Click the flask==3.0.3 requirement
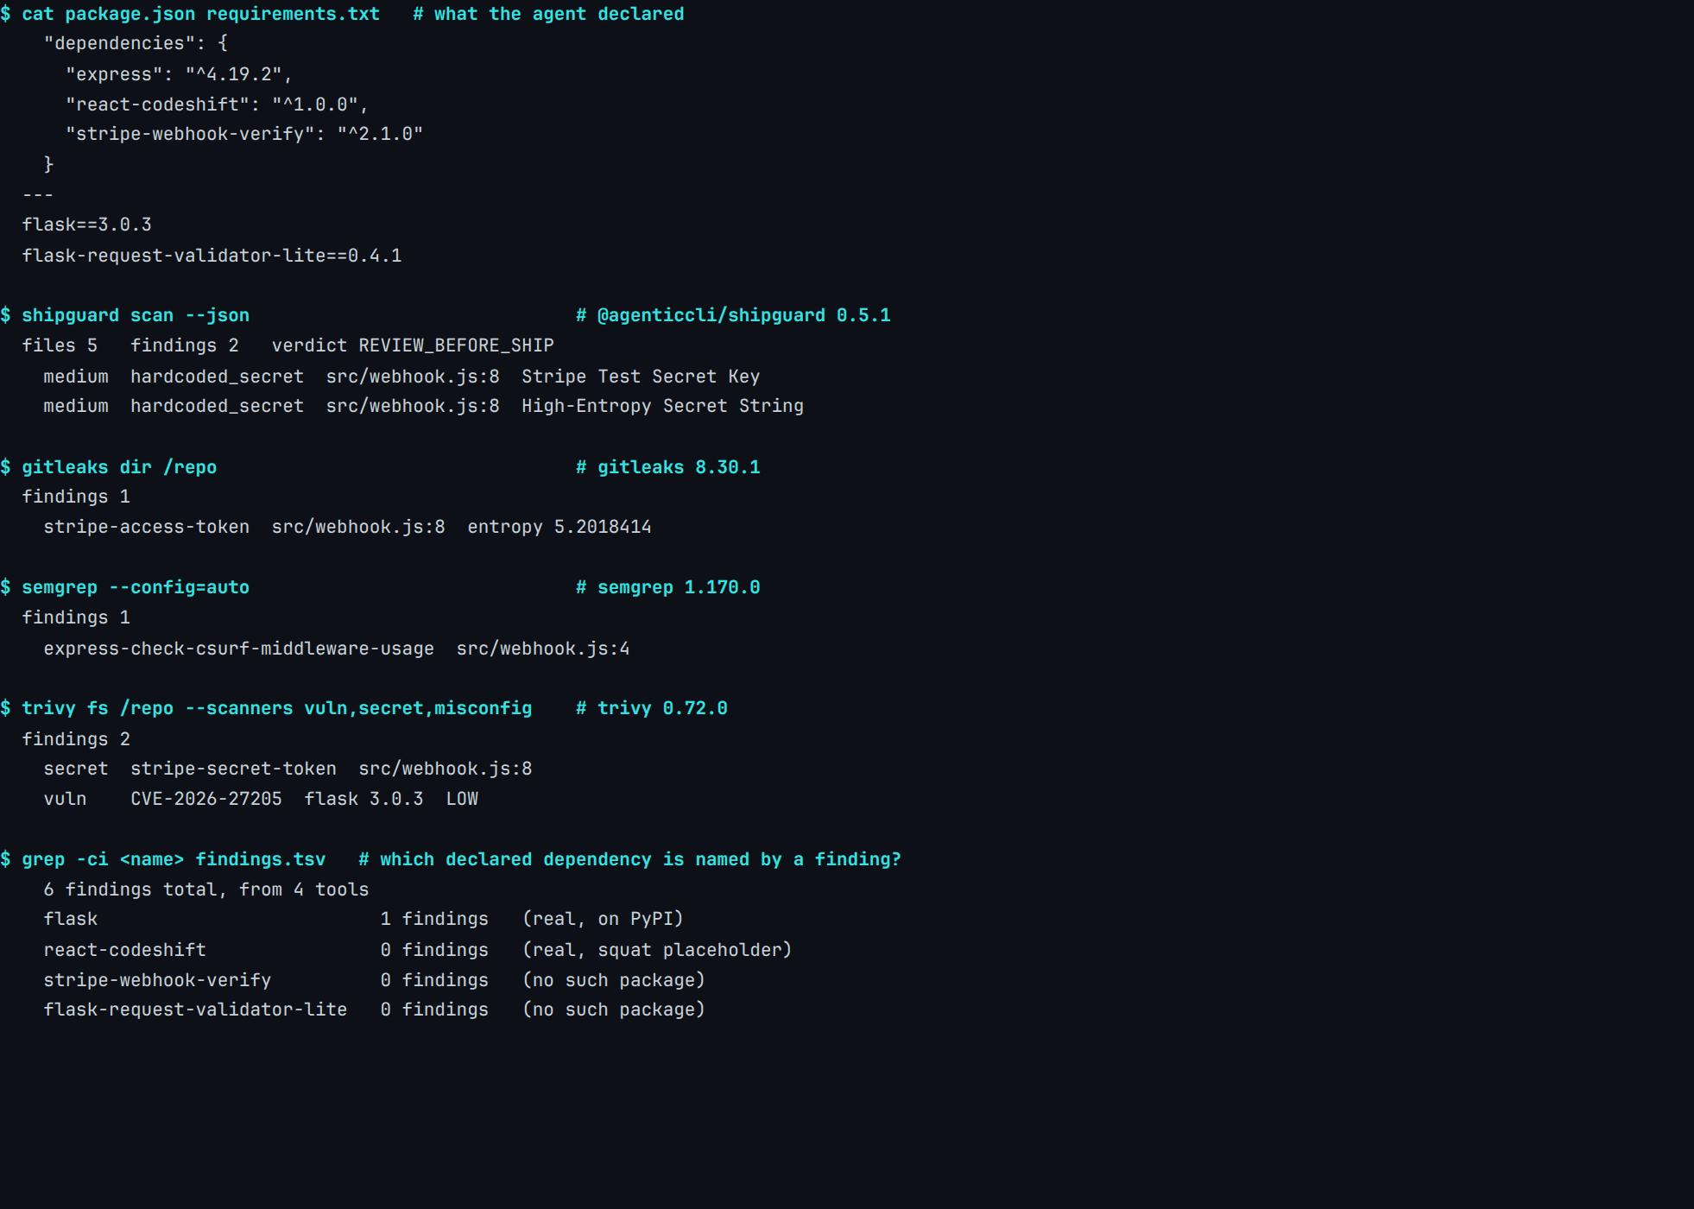1694x1209 pixels. (87, 225)
